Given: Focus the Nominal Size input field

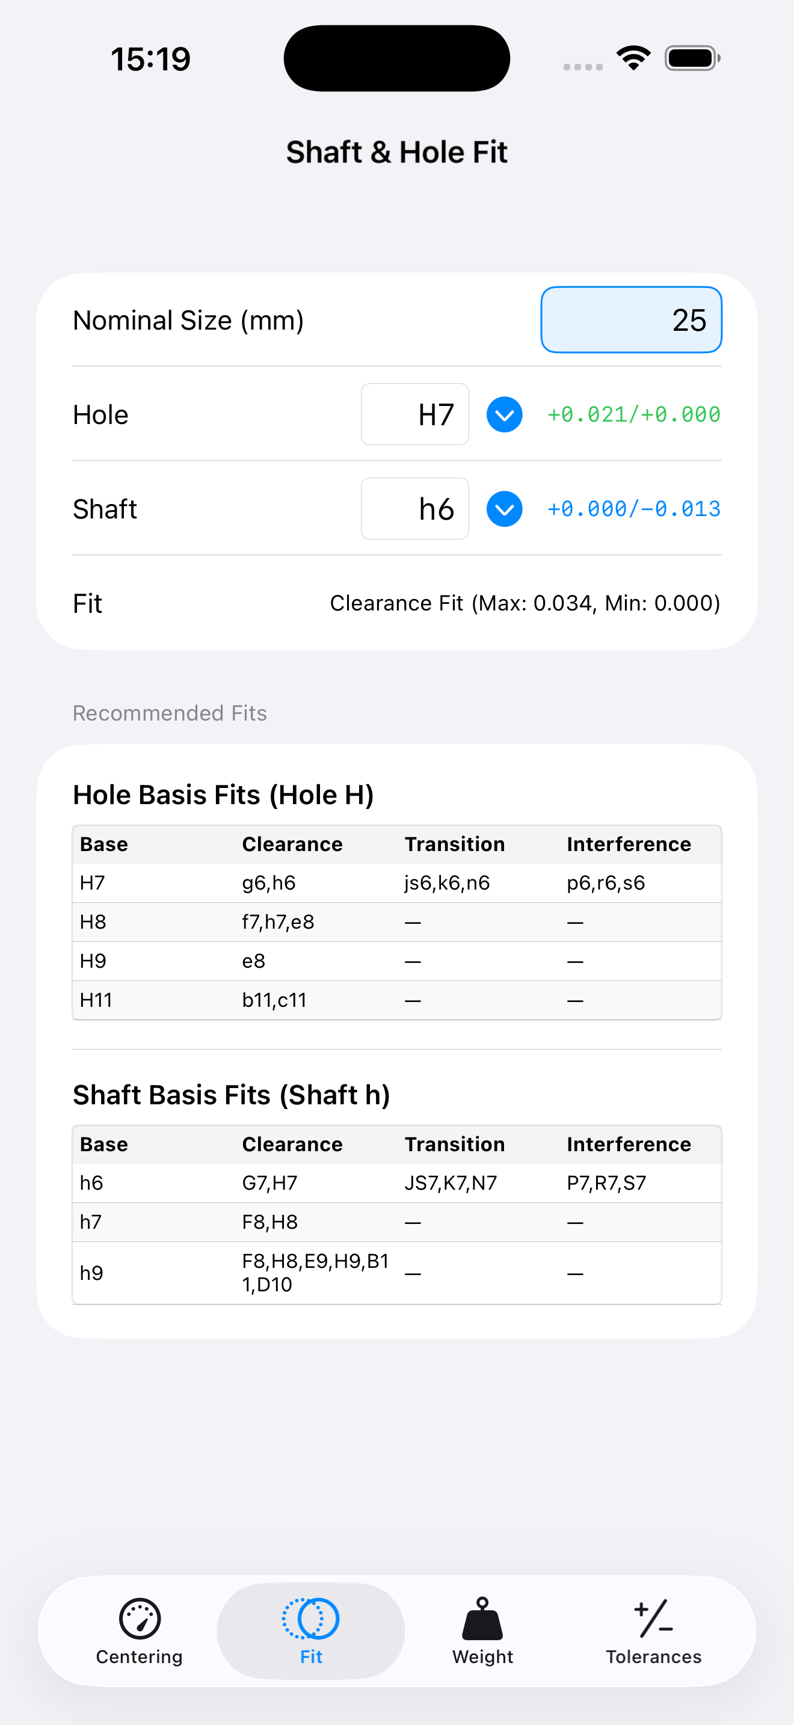Looking at the screenshot, I should click(632, 319).
